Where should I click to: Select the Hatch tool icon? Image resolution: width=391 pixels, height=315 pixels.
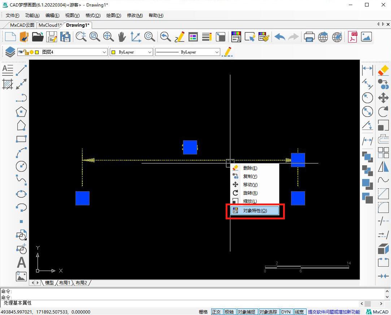pyautogui.click(x=8, y=84)
